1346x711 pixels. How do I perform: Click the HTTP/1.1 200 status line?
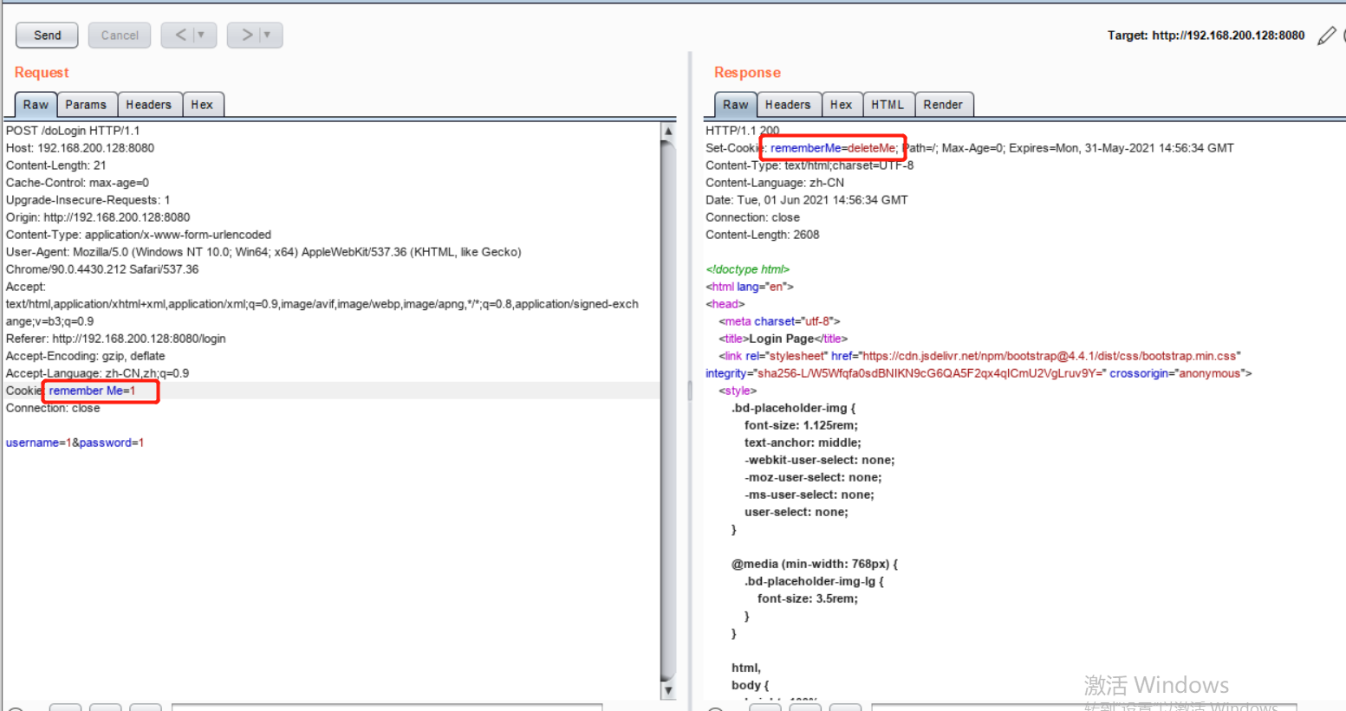[742, 131]
